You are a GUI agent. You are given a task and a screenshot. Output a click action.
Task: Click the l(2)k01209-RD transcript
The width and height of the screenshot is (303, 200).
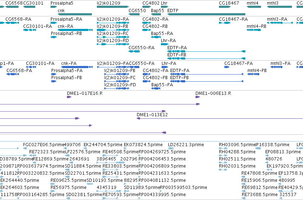(113, 44)
